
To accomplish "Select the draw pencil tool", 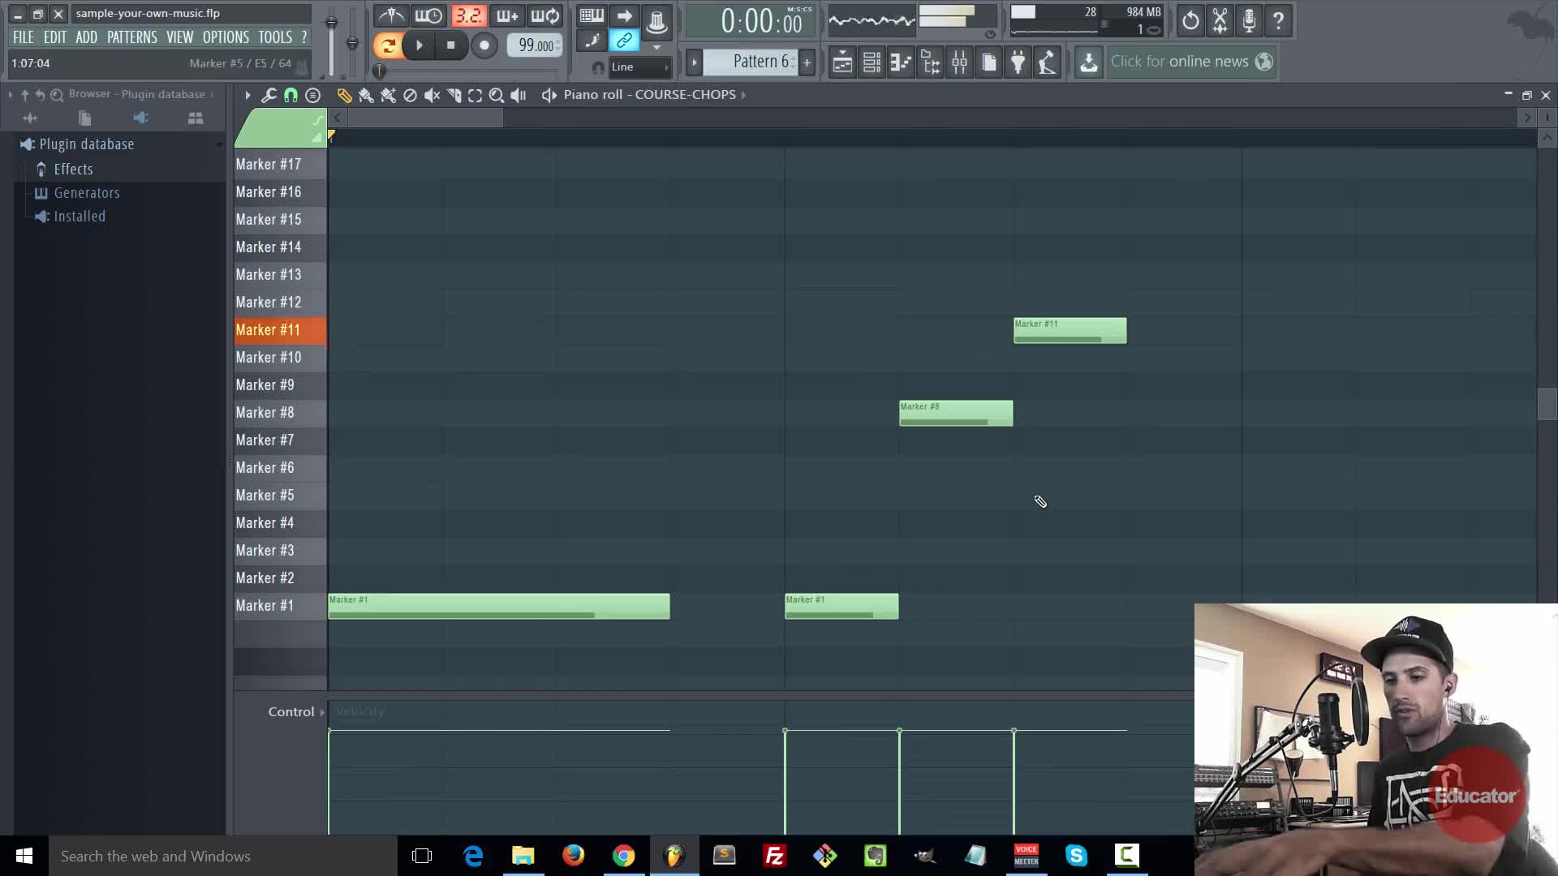I will 344,96.
